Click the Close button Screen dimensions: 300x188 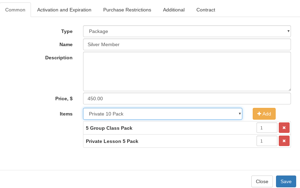click(x=262, y=181)
